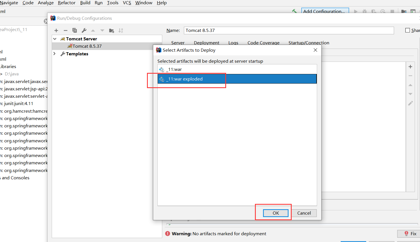Screen dimensions: 420x242
Task: Click the Run play icon in main toolbar
Action: tap(356, 11)
